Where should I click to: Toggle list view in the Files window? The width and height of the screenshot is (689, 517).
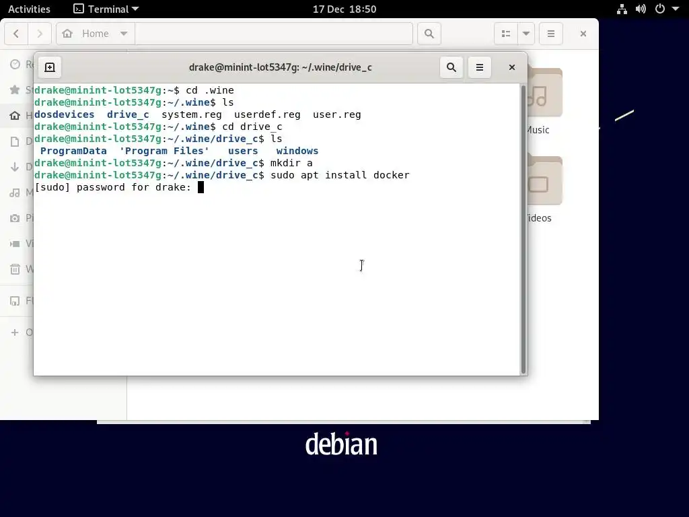506,34
